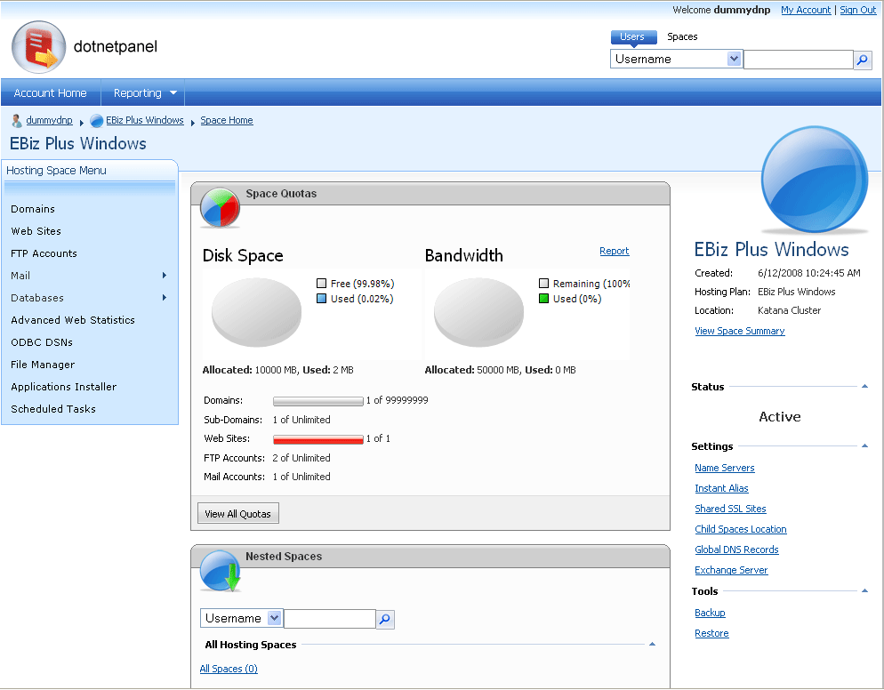
Task: Open the All Spaces (0) link
Action: (x=229, y=669)
